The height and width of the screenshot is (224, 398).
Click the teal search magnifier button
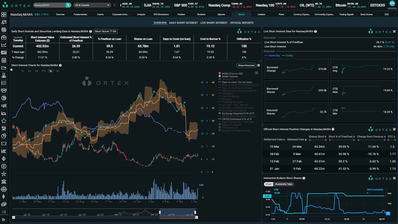coord(68,5)
